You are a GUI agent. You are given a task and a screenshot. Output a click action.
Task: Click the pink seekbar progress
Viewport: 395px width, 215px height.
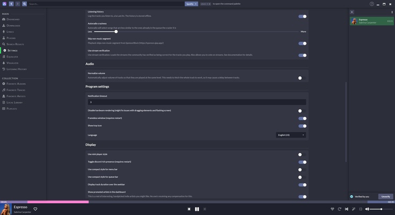[x=58, y=202]
